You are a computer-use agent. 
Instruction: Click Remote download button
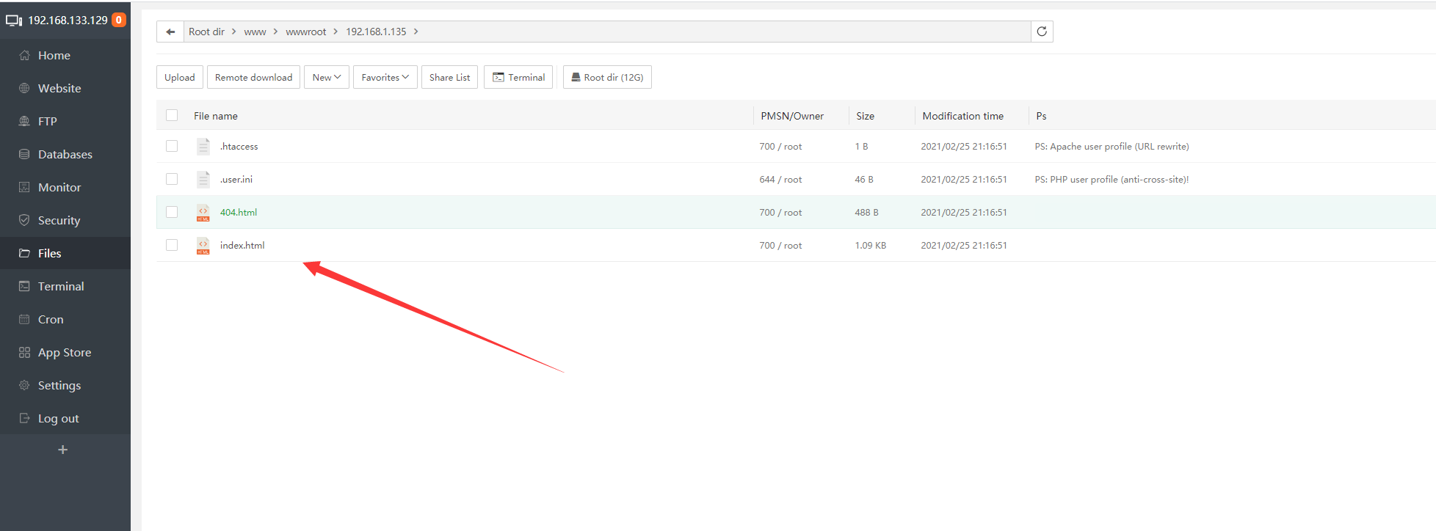pos(253,77)
